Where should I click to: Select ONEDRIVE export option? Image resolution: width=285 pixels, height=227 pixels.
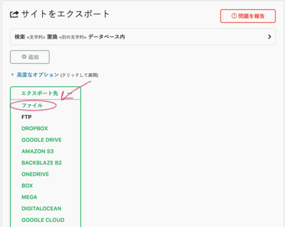point(35,174)
